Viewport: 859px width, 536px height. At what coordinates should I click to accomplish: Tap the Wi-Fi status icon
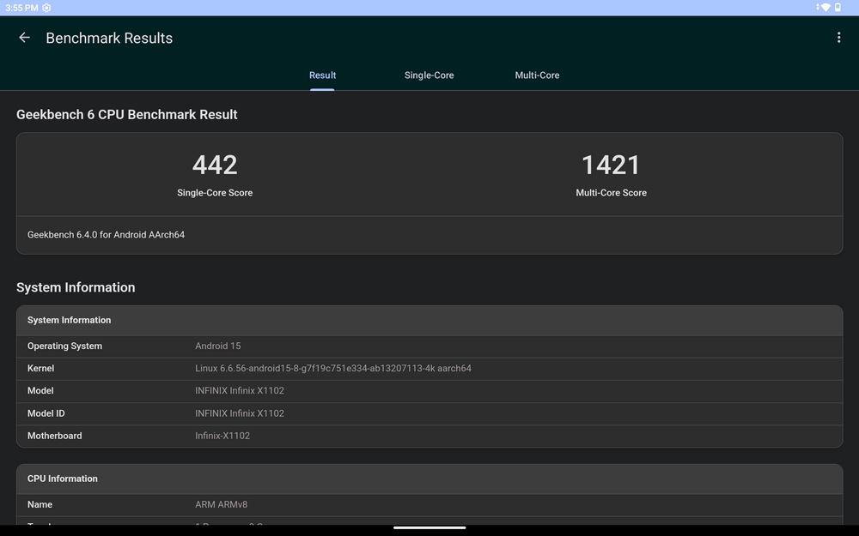[x=825, y=8]
